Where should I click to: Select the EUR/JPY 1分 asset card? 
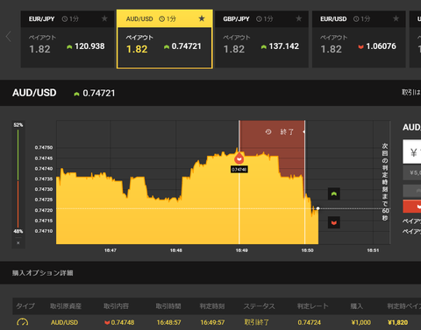68,39
